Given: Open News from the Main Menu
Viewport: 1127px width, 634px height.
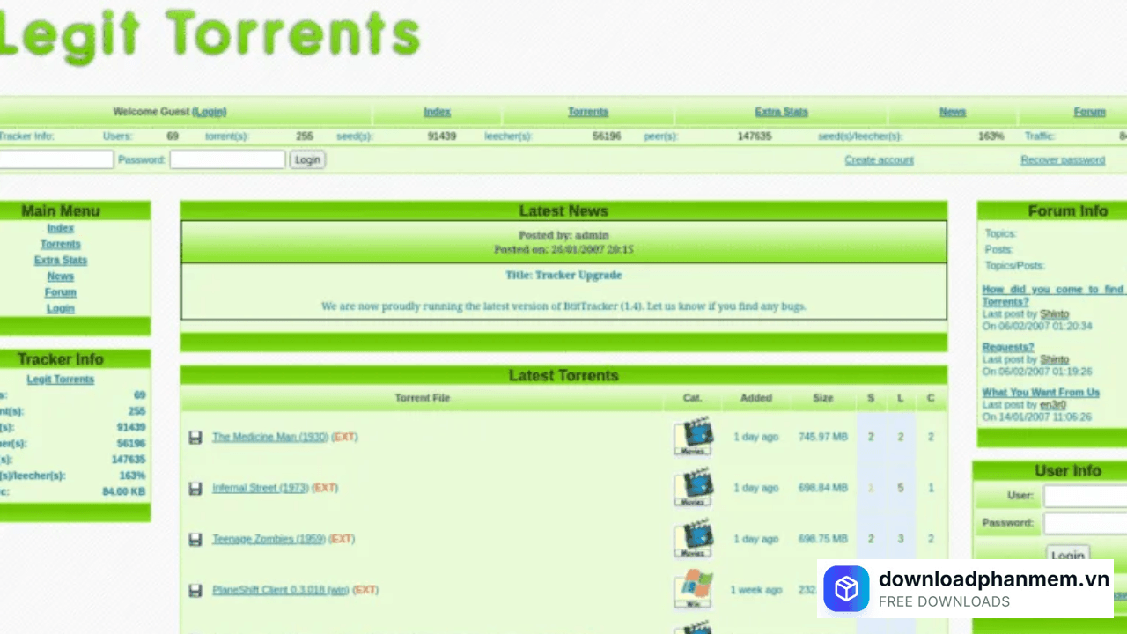Looking at the screenshot, I should (x=60, y=276).
